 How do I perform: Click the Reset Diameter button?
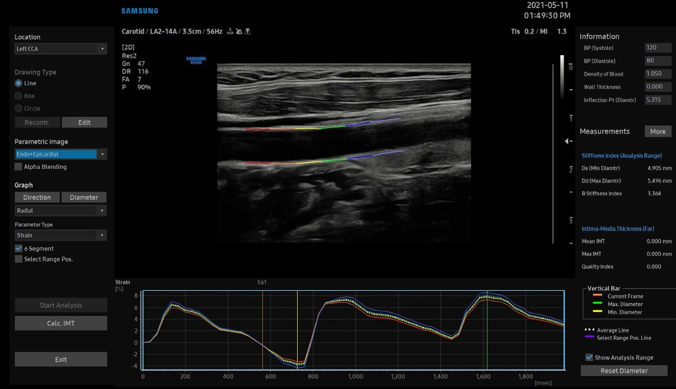(624, 371)
